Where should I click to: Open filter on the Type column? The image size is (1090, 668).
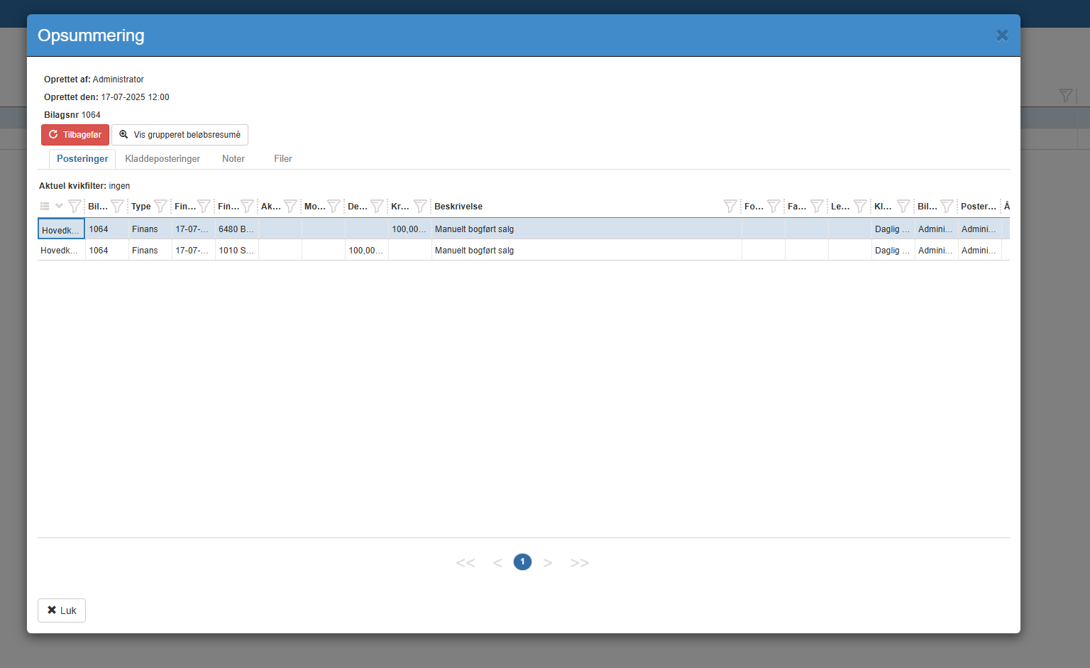click(x=161, y=207)
